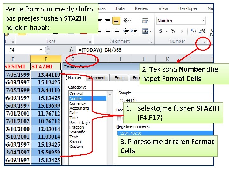
Task: Click the Align Text Right icon
Action: click(116, 31)
